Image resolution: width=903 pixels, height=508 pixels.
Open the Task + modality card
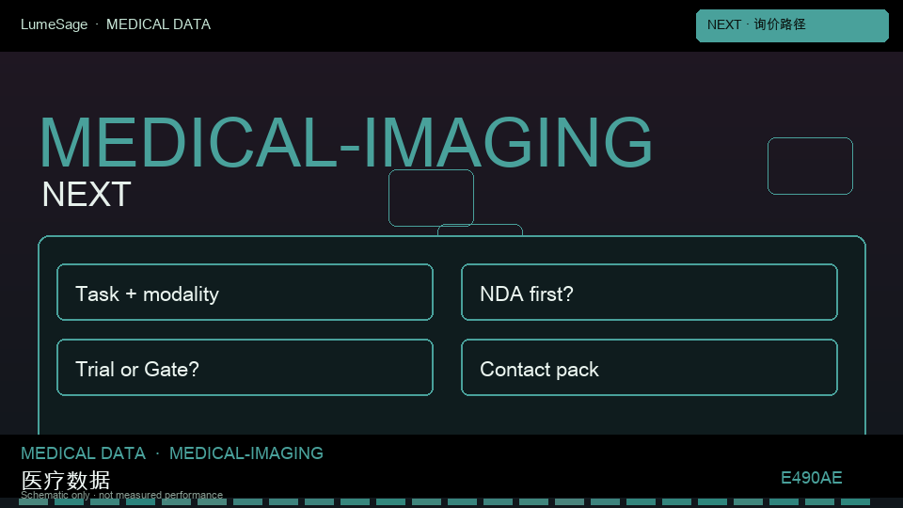[x=245, y=292]
